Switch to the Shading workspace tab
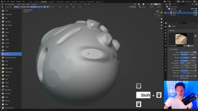This screenshot has height=111, width=198. [67, 2]
